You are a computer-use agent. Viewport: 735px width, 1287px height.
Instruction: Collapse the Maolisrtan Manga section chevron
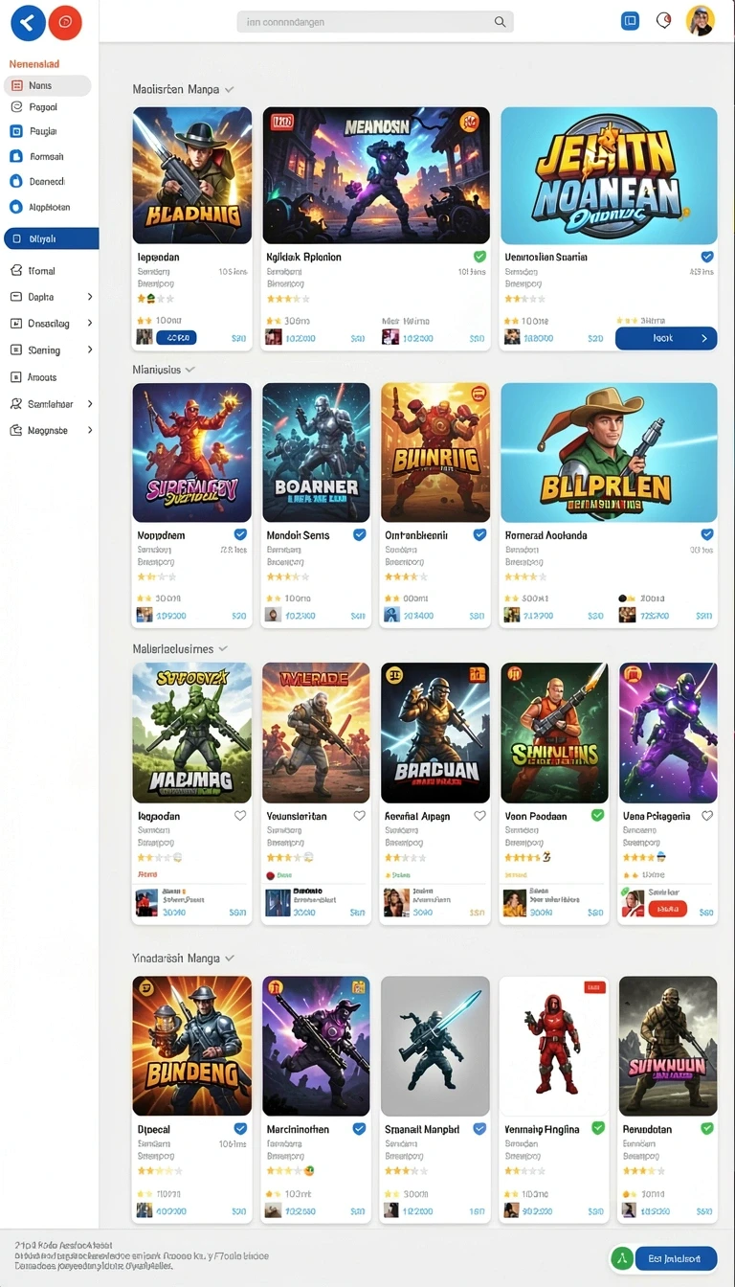click(x=229, y=89)
